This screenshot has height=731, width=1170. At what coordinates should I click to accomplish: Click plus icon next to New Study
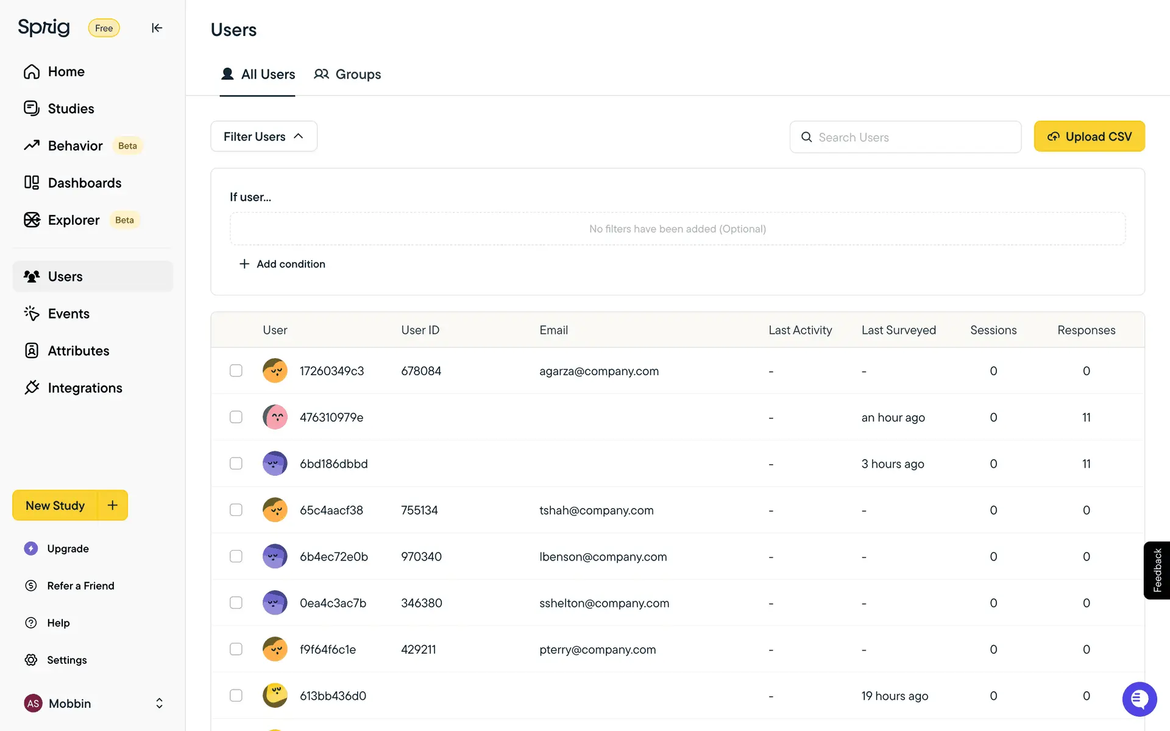click(113, 505)
